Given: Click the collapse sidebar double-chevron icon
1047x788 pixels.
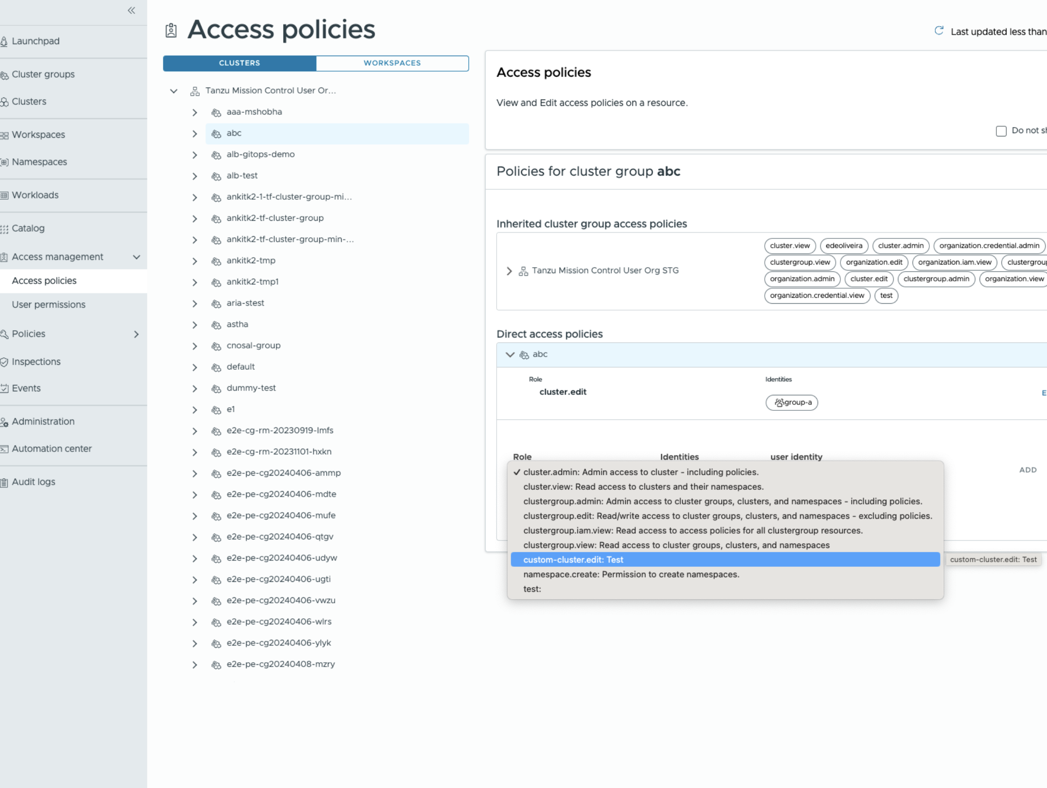Looking at the screenshot, I should point(132,10).
